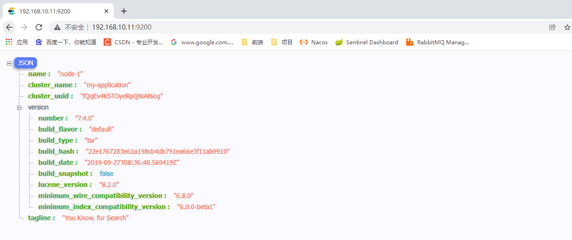This screenshot has height=240, width=572.
Task: Go back to the previous page
Action: coord(9,27)
